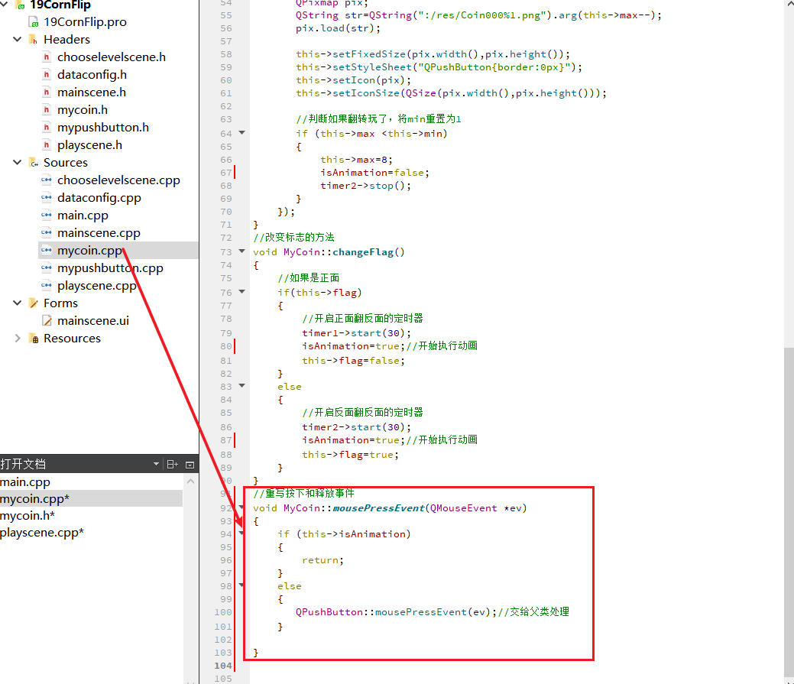The width and height of the screenshot is (794, 684).
Task: Open mainscene.ui form file
Action: click(x=93, y=320)
